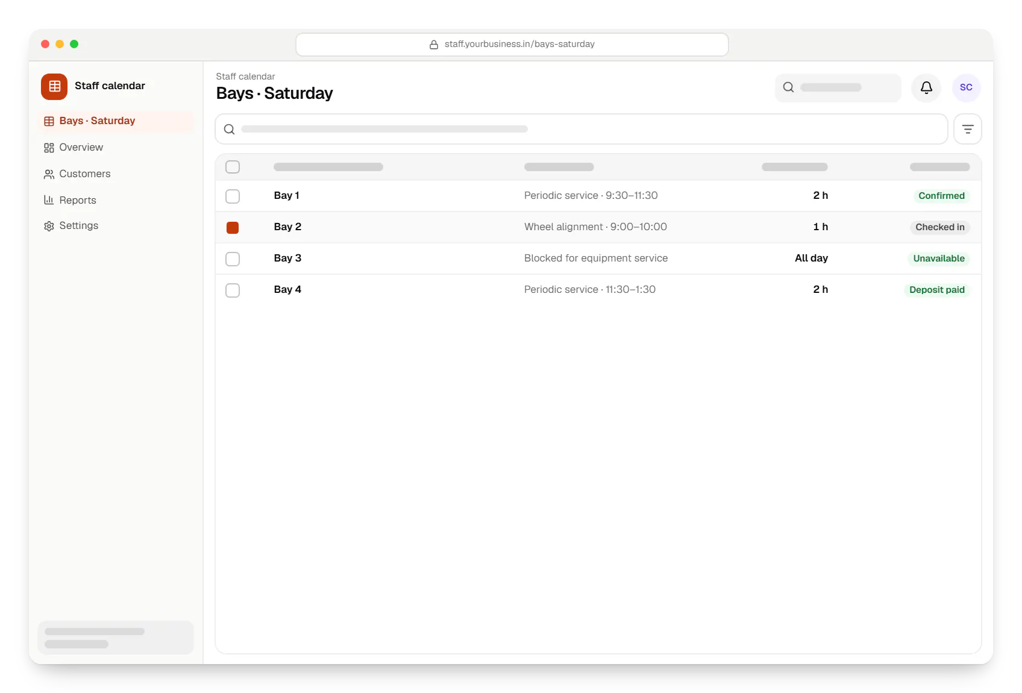
Task: Click the first column header placeholder
Action: pos(328,167)
